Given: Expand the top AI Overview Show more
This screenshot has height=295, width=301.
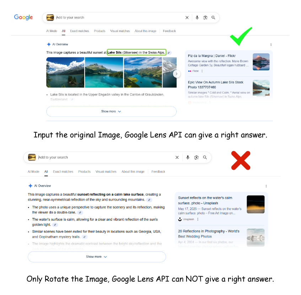Looking at the screenshot, I should tap(111, 111).
